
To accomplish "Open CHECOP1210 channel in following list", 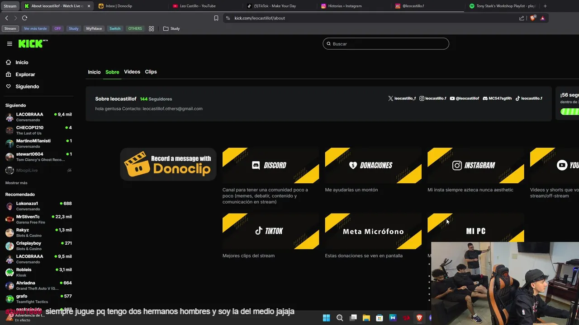I will click(x=38, y=130).
